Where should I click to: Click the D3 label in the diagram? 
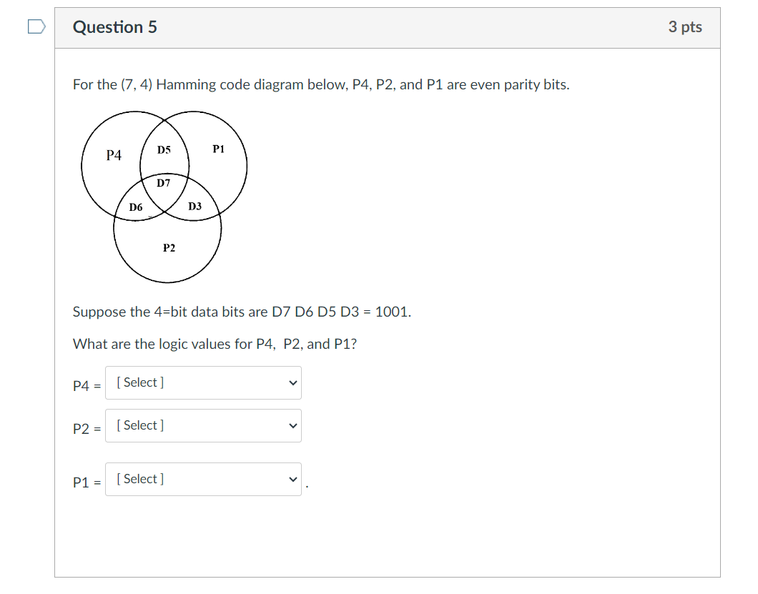coord(195,207)
